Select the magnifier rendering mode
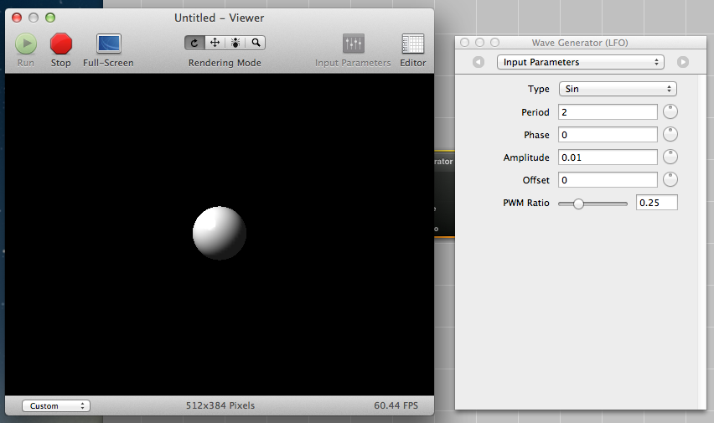Screen dimensions: 714x423 [x=256, y=43]
